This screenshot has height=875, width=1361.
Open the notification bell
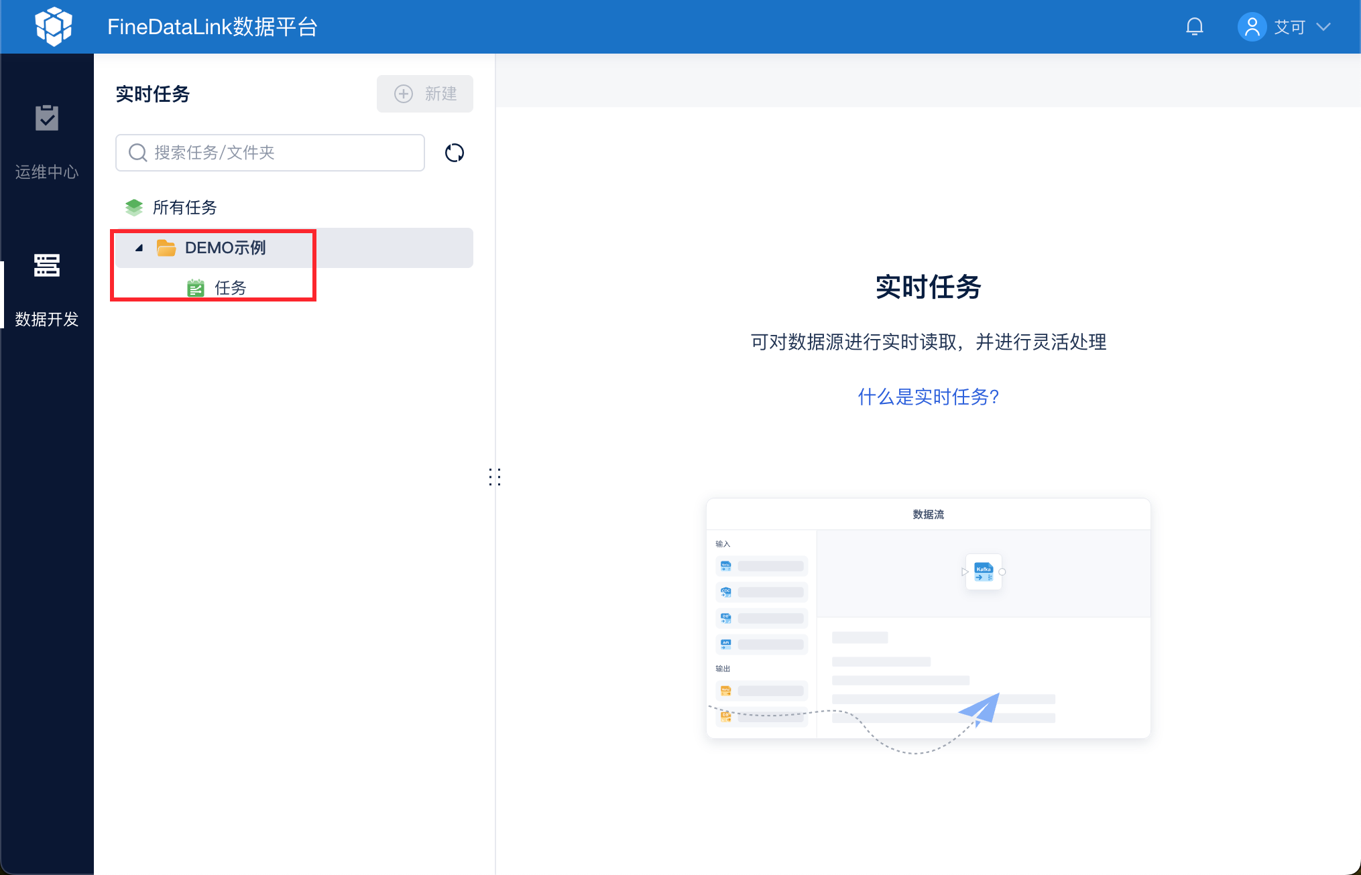point(1194,27)
